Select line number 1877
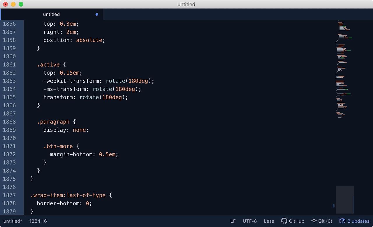The height and width of the screenshot is (227, 373). click(10, 195)
